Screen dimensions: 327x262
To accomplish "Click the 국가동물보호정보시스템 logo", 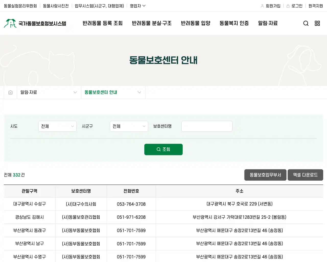I will (35, 23).
